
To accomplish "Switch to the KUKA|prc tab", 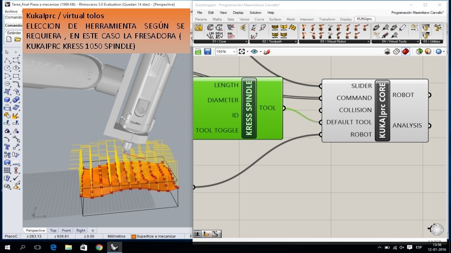I will pyautogui.click(x=364, y=19).
